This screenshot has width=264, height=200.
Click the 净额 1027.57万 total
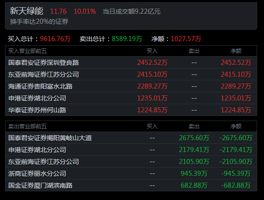pos(186,39)
